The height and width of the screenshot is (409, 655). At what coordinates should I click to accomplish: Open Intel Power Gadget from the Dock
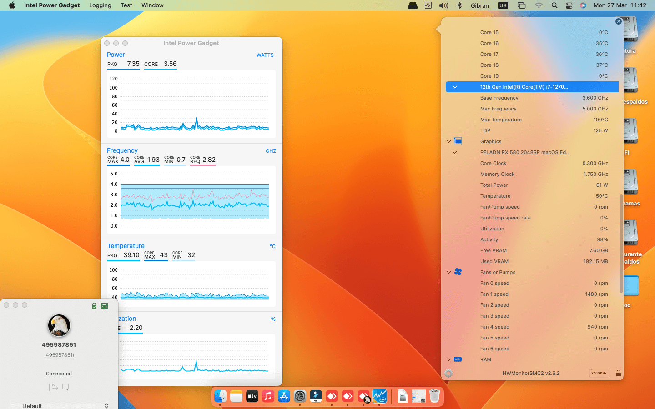(379, 396)
